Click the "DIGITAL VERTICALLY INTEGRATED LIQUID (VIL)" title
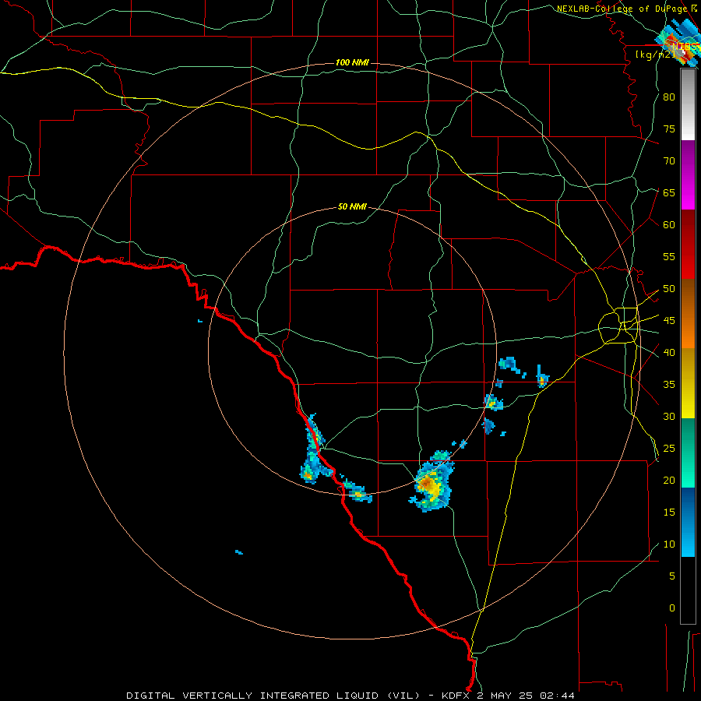Viewport: 701px width, 701px height. (273, 696)
